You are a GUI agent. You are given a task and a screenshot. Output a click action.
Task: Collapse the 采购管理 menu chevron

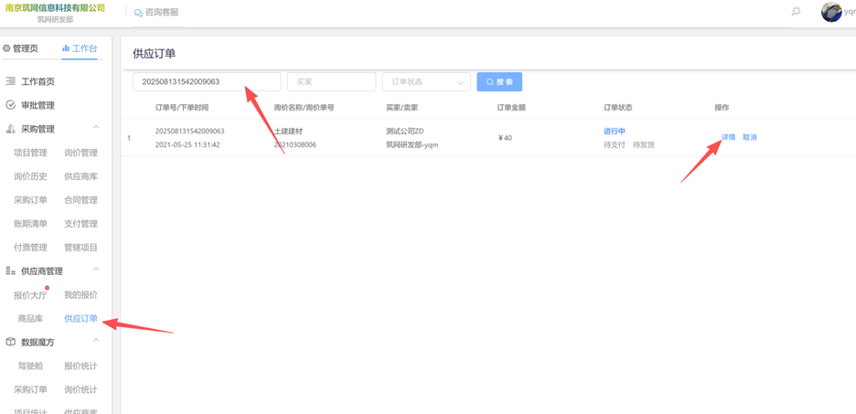(96, 128)
